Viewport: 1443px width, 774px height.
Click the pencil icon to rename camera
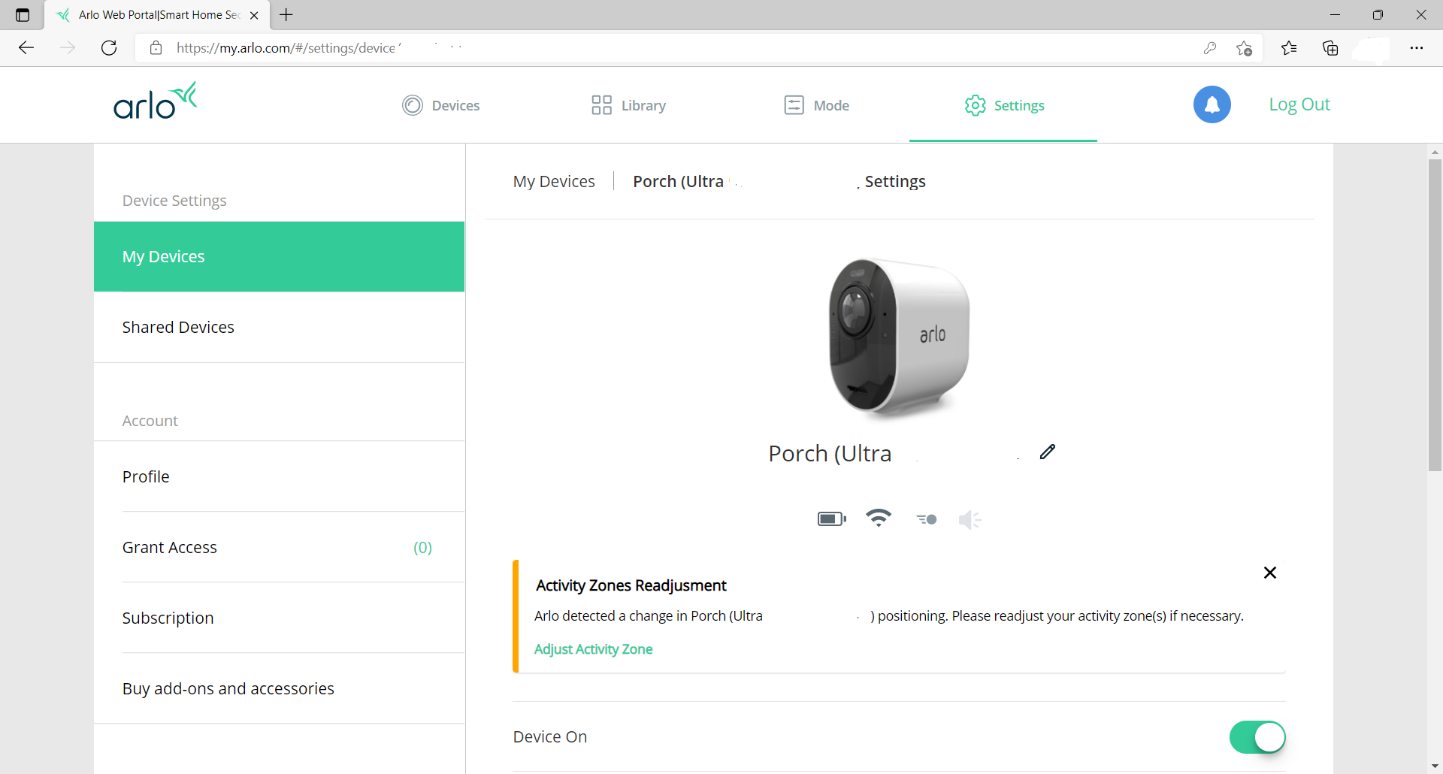(x=1048, y=452)
